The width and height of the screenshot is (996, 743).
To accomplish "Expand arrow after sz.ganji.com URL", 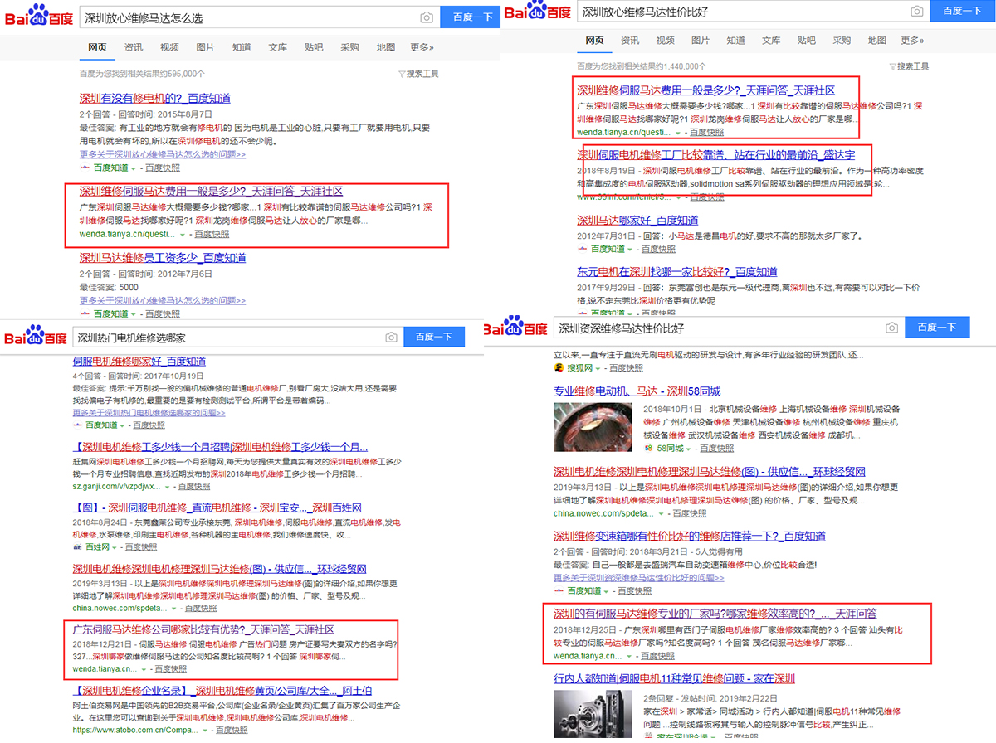I will point(166,487).
